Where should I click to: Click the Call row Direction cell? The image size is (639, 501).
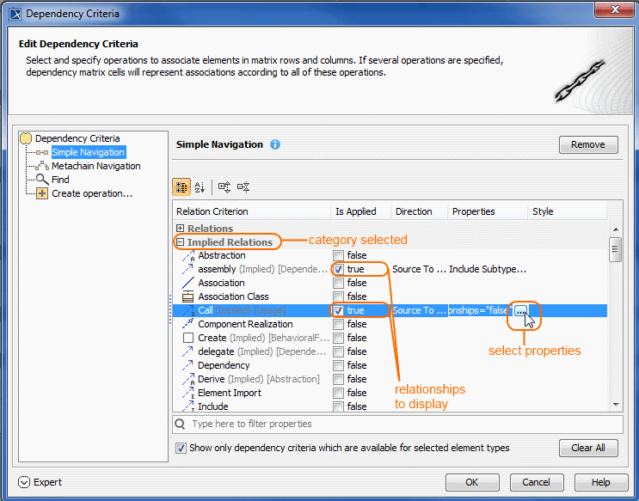point(420,310)
